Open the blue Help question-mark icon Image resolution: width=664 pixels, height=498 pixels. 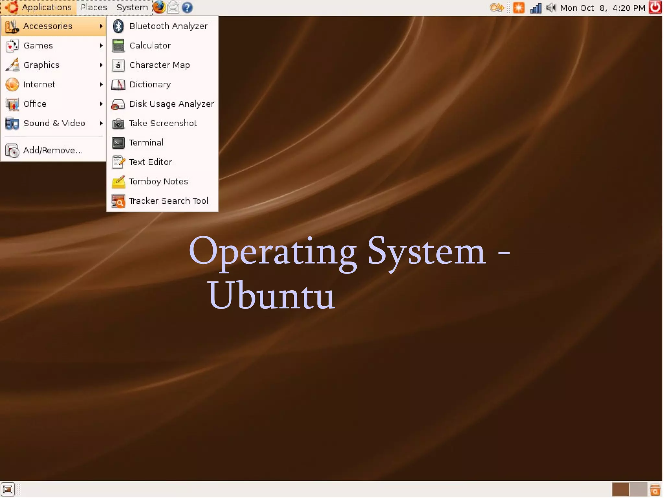[187, 7]
